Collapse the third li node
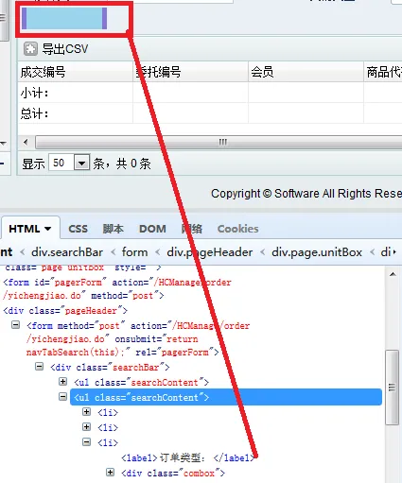Viewport: 402px width, 483px height. (x=86, y=441)
